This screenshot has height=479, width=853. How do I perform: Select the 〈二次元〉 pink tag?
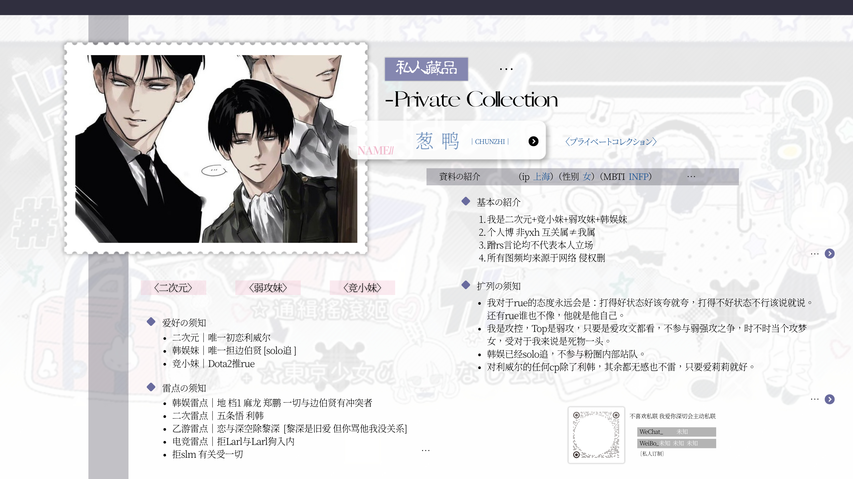tap(173, 287)
